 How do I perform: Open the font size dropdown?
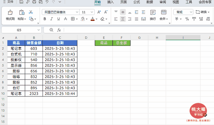(92, 12)
